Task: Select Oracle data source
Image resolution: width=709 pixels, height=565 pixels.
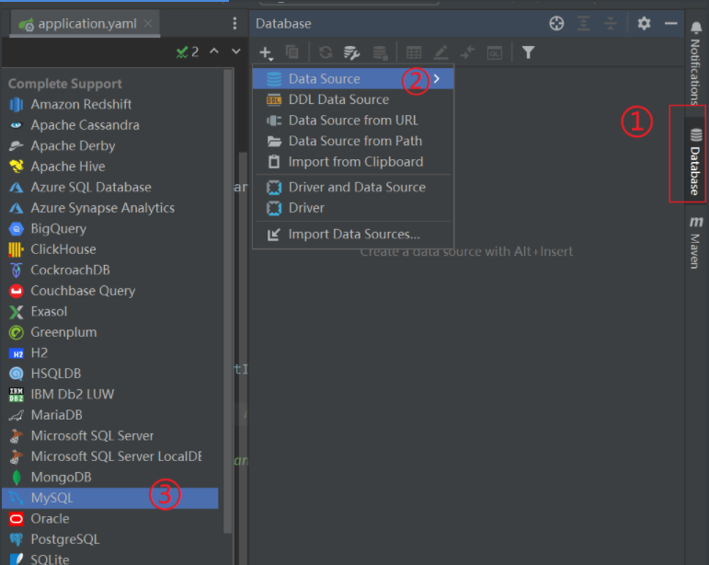Action: pyautogui.click(x=110, y=518)
